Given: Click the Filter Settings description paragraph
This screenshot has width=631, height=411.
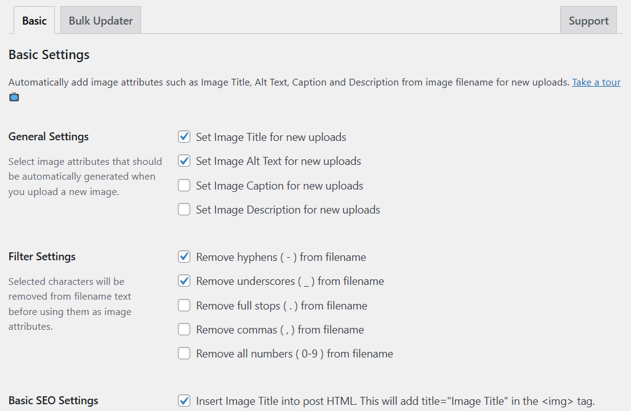Looking at the screenshot, I should click(70, 304).
